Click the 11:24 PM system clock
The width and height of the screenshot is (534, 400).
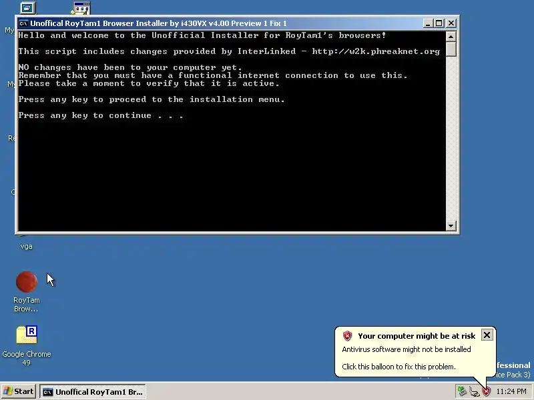point(511,391)
